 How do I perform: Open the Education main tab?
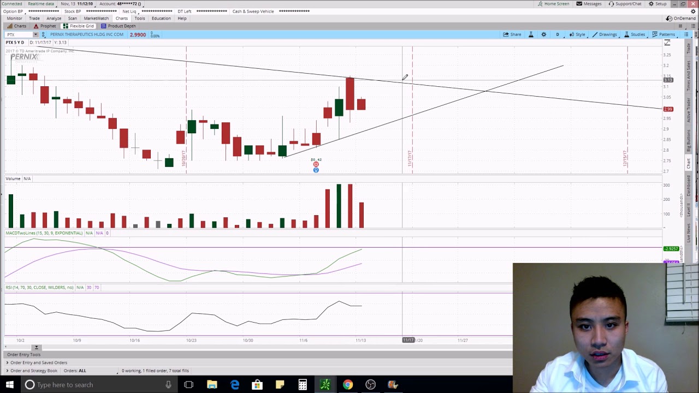click(x=161, y=19)
